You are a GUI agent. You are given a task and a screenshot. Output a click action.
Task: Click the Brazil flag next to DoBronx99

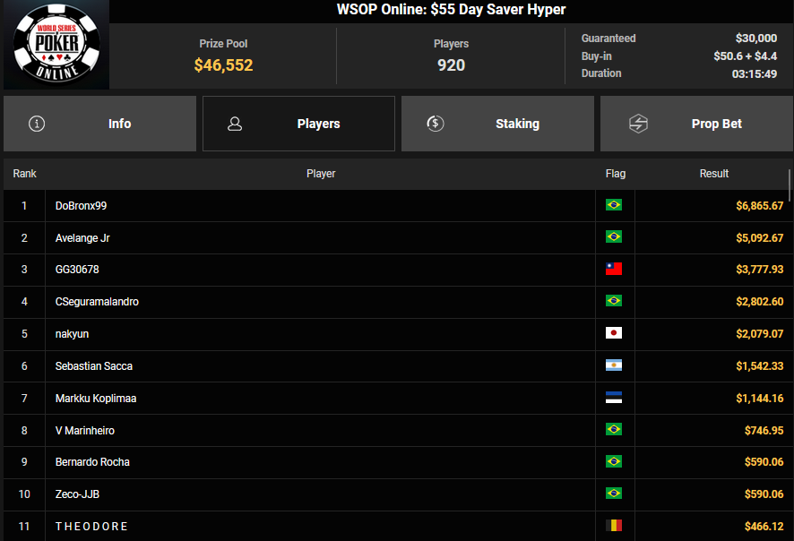pos(614,205)
